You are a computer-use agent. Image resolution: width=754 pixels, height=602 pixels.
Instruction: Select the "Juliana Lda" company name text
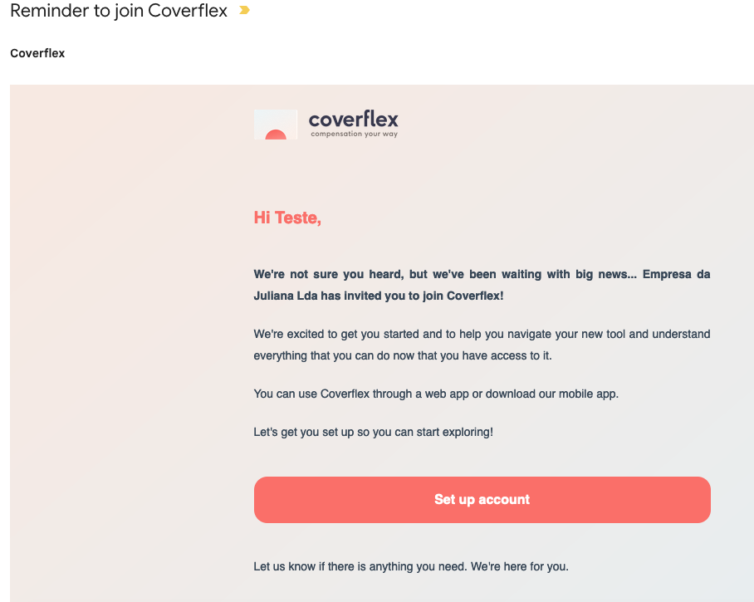click(286, 296)
